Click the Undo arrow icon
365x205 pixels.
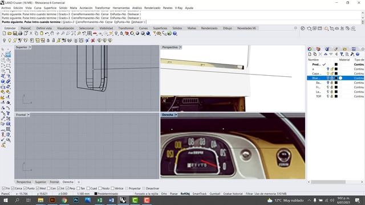tap(47, 34)
